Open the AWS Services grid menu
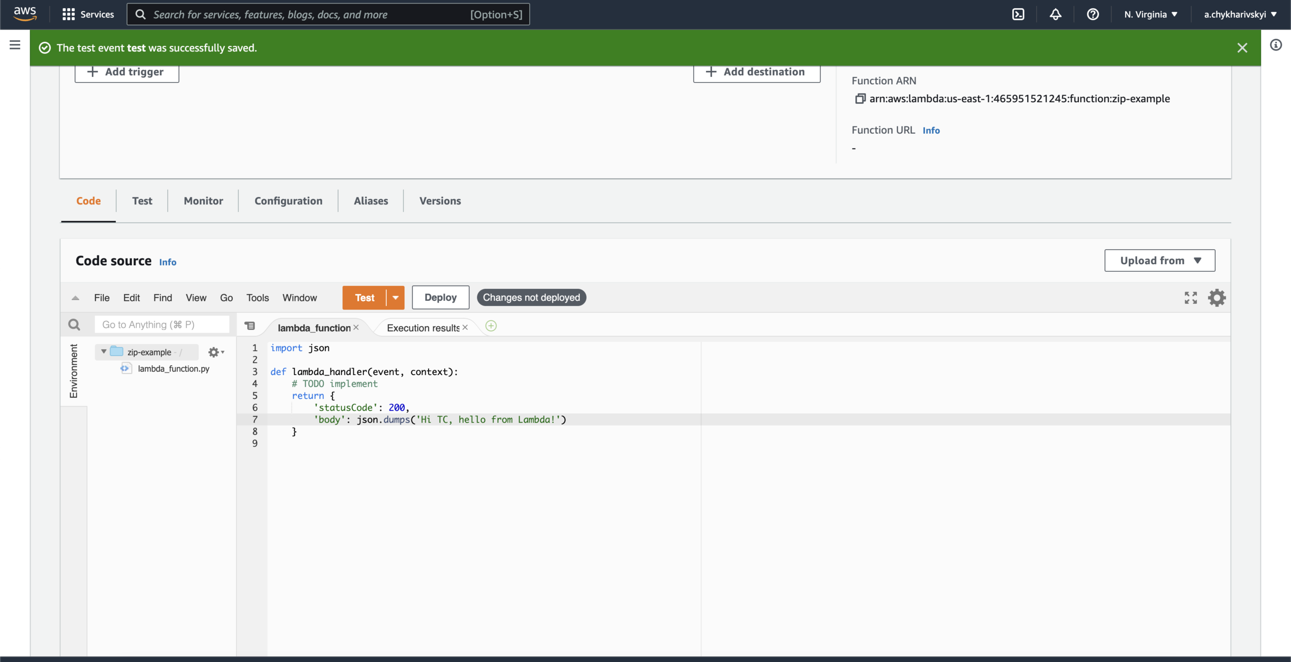 point(69,14)
